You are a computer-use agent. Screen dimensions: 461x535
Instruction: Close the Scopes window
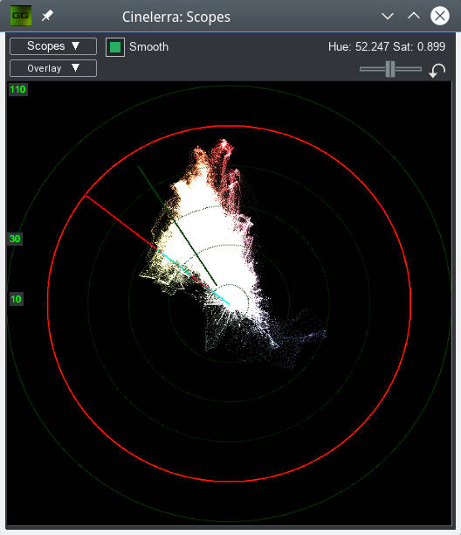pyautogui.click(x=440, y=16)
